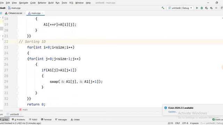223x125 pixels.
Task: Toggle the fold end marker at line 30
Action: (17, 87)
